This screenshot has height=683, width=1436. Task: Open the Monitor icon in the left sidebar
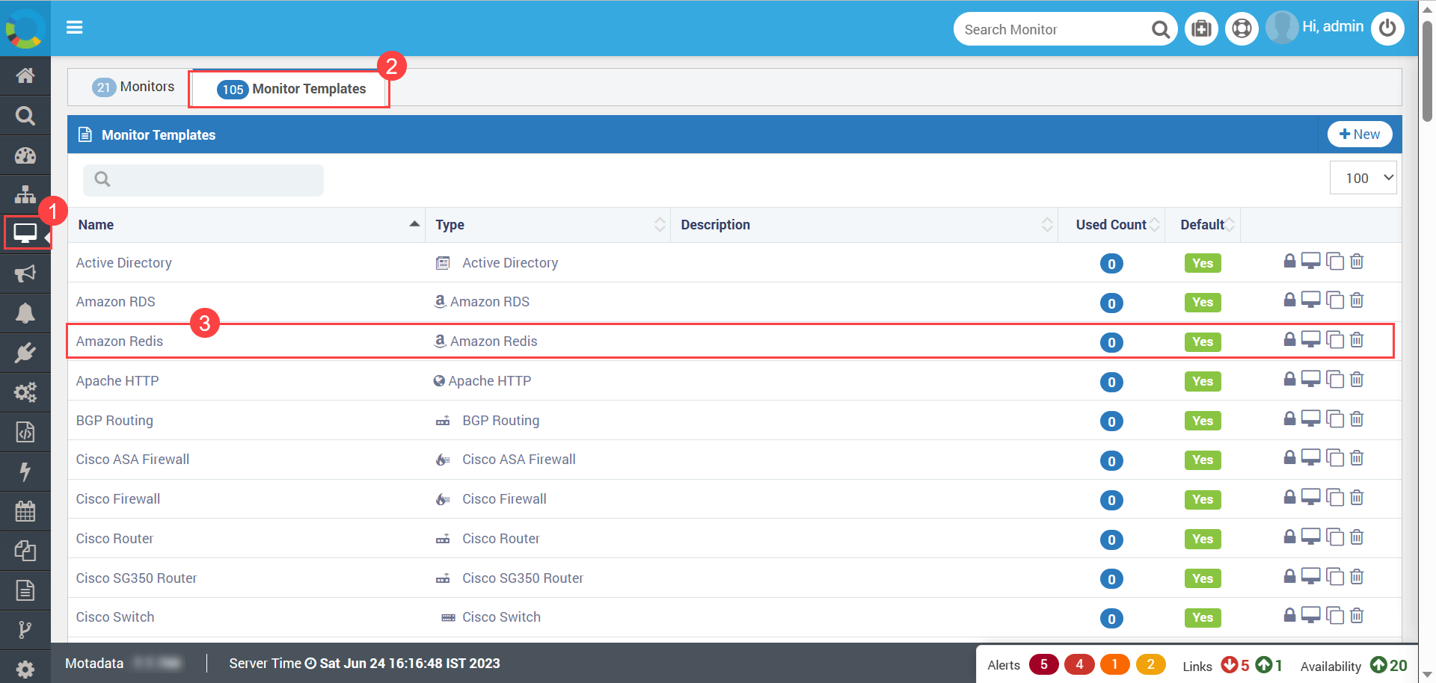point(25,233)
